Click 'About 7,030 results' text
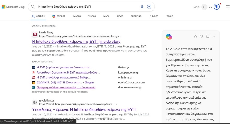 pyautogui.click(x=44, y=26)
